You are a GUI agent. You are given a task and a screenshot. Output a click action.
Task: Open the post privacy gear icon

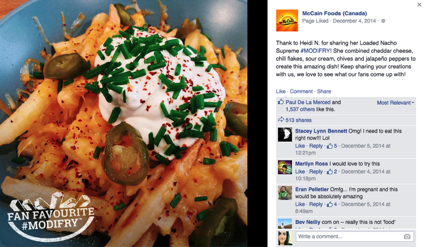[383, 21]
